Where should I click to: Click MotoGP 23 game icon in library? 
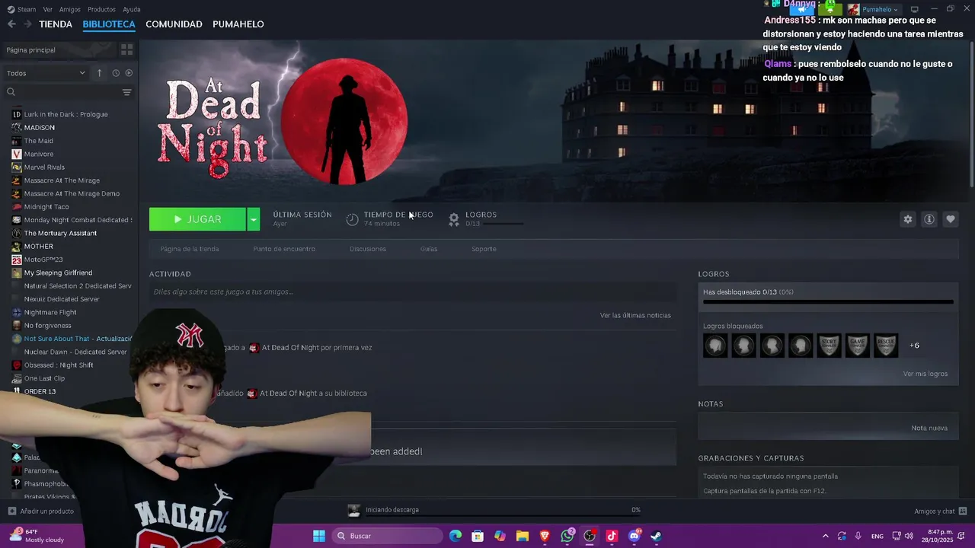[x=17, y=260]
